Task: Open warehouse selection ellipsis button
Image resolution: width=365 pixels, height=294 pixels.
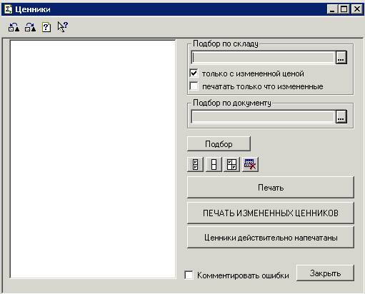Action: [341, 57]
